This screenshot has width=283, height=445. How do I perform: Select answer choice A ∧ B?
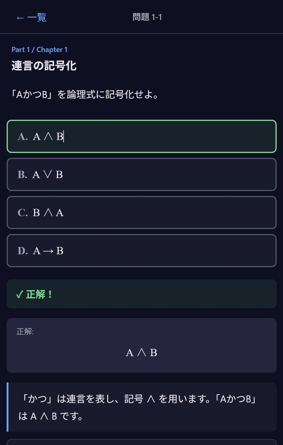click(142, 136)
